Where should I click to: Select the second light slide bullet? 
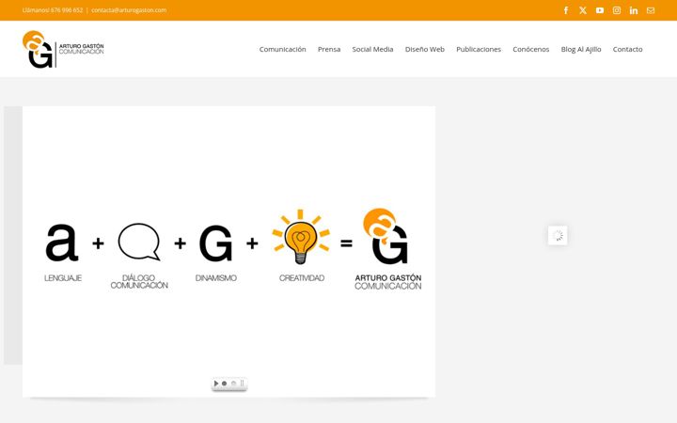(x=233, y=384)
